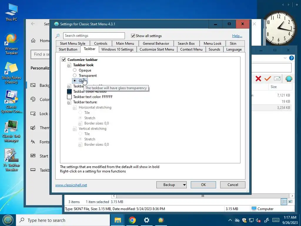Open 7+ Taskbar Tweaker shortcut

pyautogui.click(x=11, y=160)
